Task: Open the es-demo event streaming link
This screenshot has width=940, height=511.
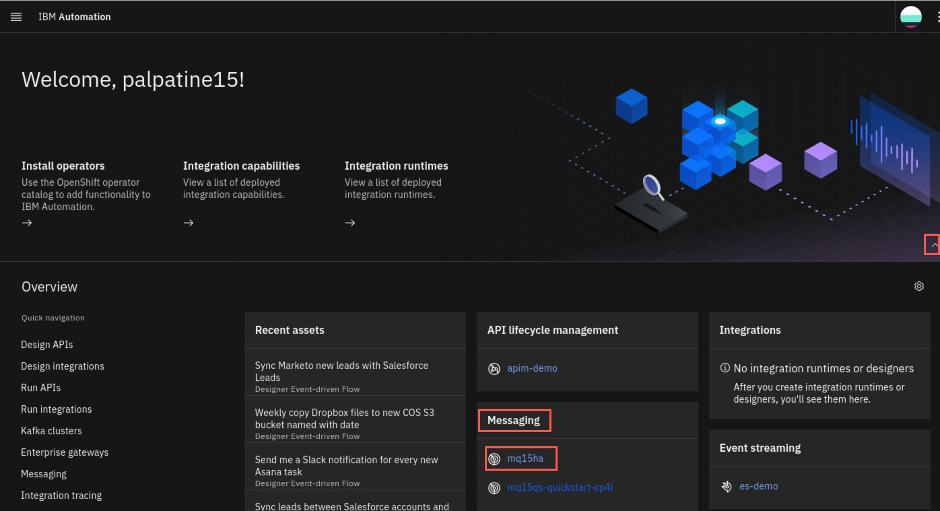Action: [759, 486]
